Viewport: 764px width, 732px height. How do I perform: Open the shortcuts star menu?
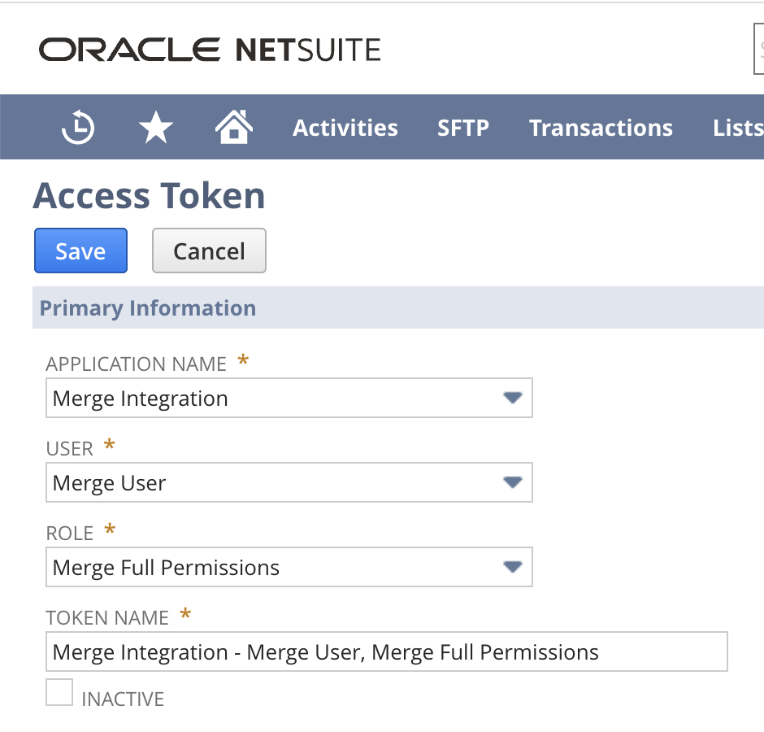(x=155, y=127)
